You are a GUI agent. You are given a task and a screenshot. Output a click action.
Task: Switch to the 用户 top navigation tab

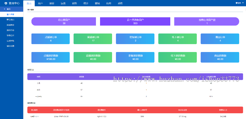click(40, 3)
